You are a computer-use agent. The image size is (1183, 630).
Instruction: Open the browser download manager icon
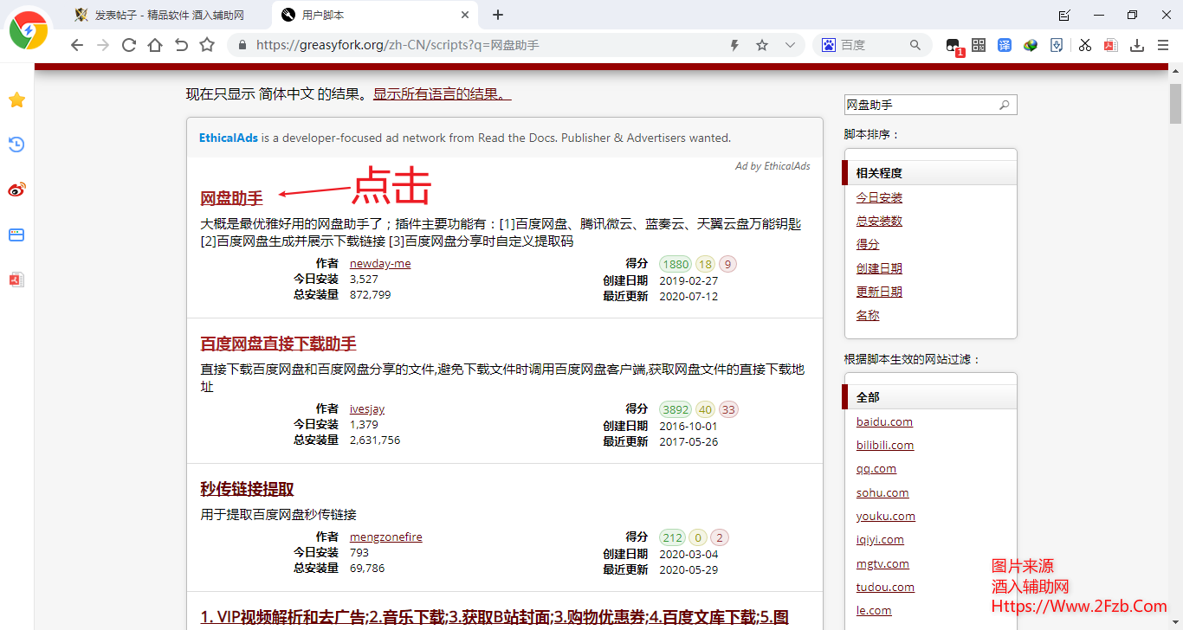pyautogui.click(x=1136, y=44)
